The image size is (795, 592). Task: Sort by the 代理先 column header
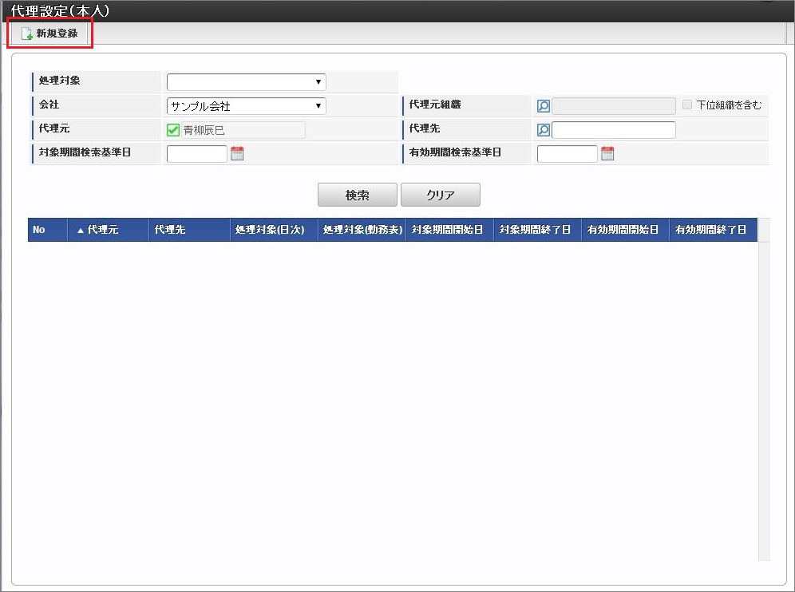tap(190, 230)
